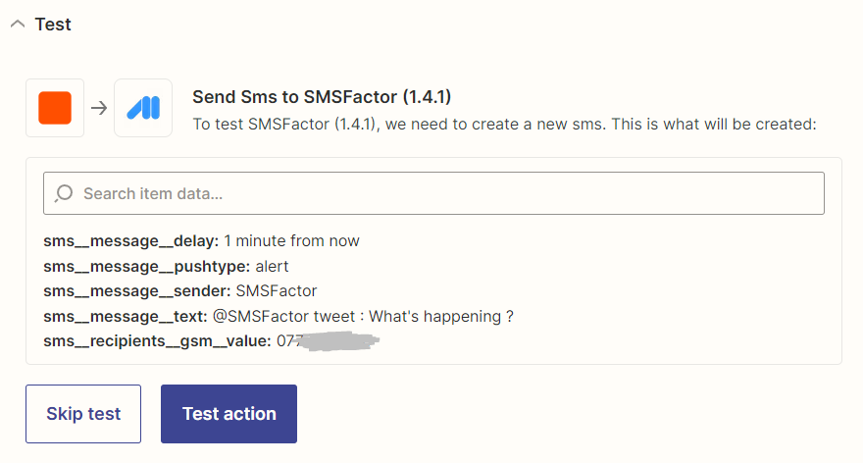Image resolution: width=863 pixels, height=463 pixels.
Task: Select the sms__message__delay key label
Action: 131,241
